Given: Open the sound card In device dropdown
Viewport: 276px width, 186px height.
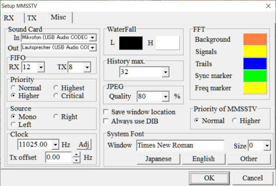Looking at the screenshot, I should (x=92, y=37).
